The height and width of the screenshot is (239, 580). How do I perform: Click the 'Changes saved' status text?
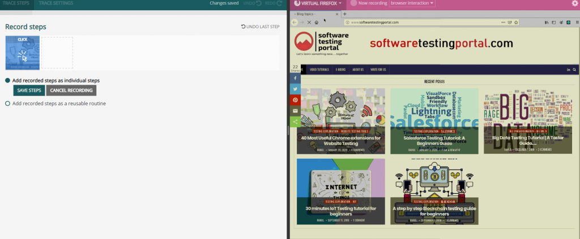coord(224,3)
